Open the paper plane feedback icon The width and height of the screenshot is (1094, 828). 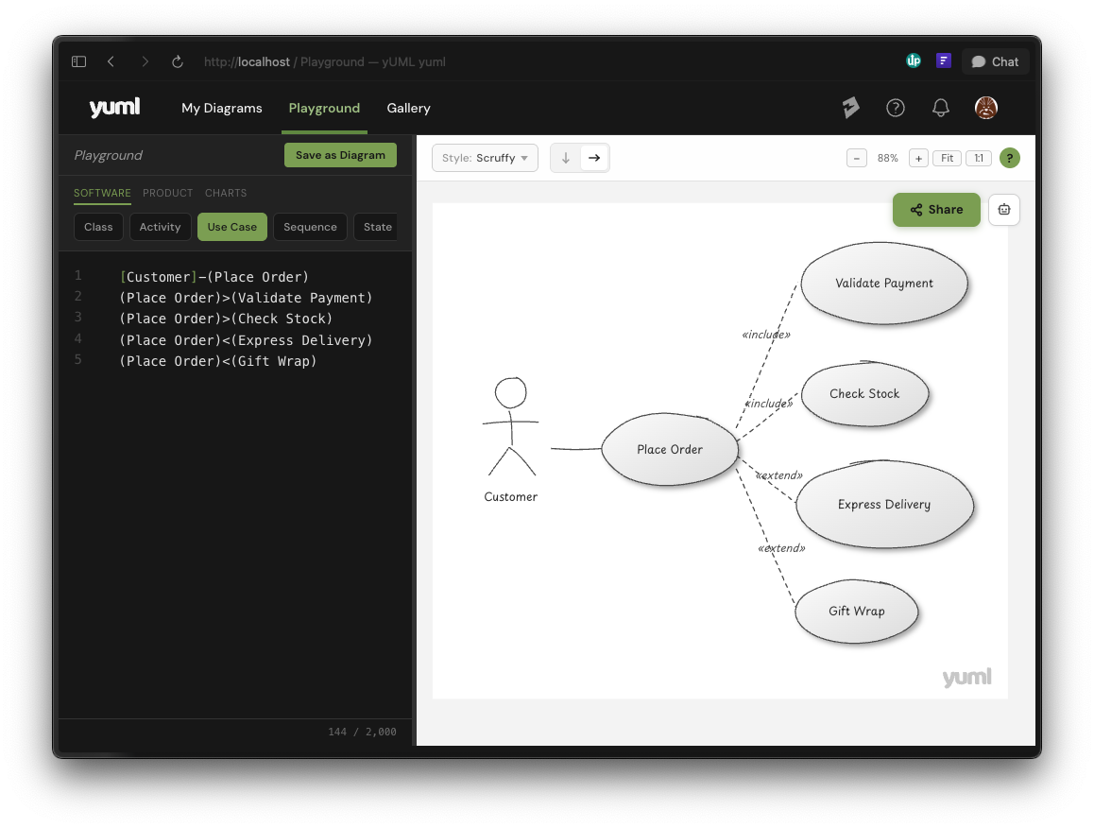click(850, 108)
